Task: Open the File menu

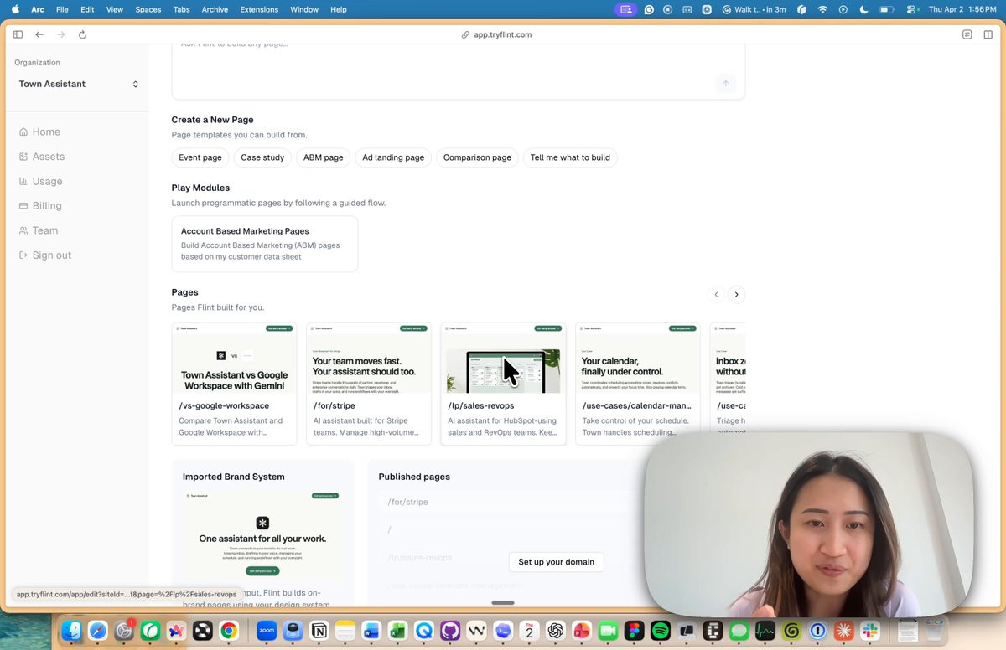Action: coord(62,9)
